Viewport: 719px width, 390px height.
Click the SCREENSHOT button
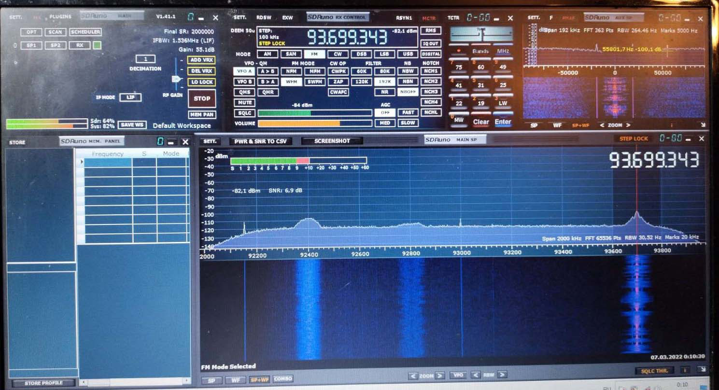click(332, 141)
